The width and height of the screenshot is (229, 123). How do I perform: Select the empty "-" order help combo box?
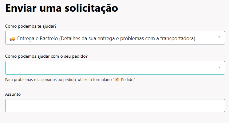(115, 68)
